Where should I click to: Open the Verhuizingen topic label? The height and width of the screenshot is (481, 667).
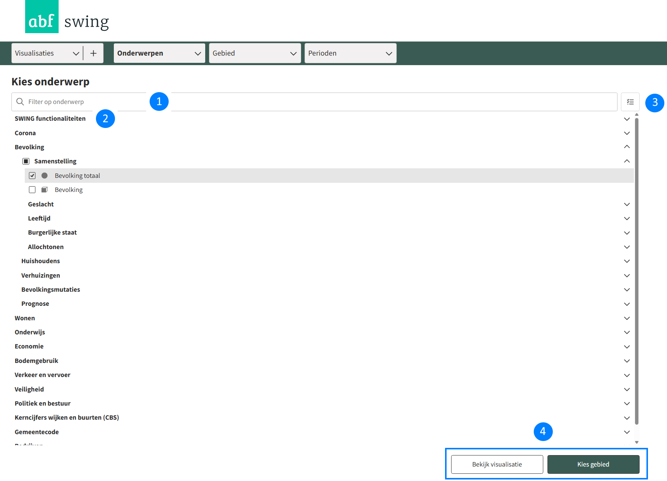pyautogui.click(x=41, y=275)
